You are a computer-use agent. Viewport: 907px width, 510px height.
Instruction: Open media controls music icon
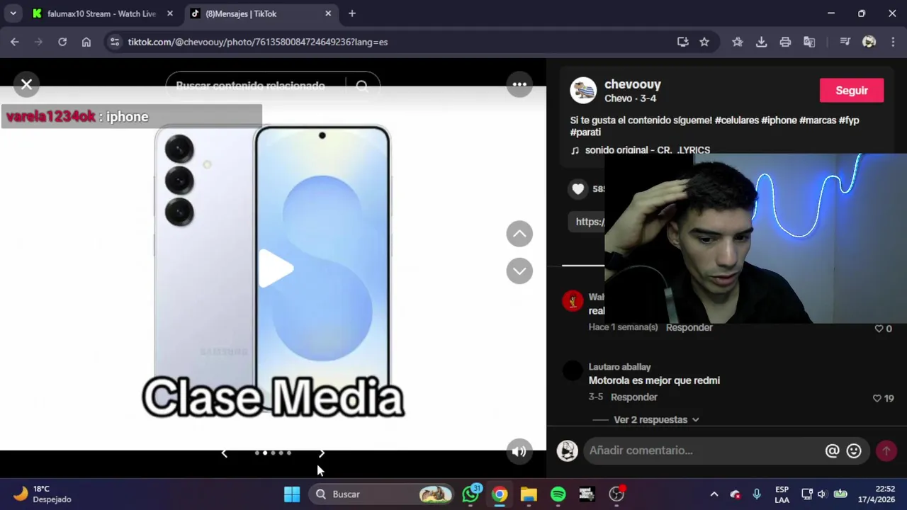tap(845, 42)
